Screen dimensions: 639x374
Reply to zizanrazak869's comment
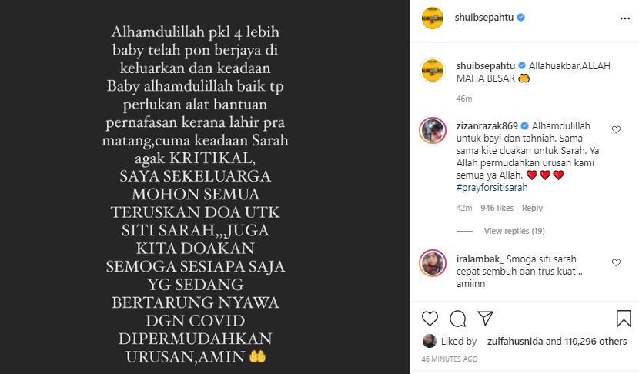click(532, 208)
